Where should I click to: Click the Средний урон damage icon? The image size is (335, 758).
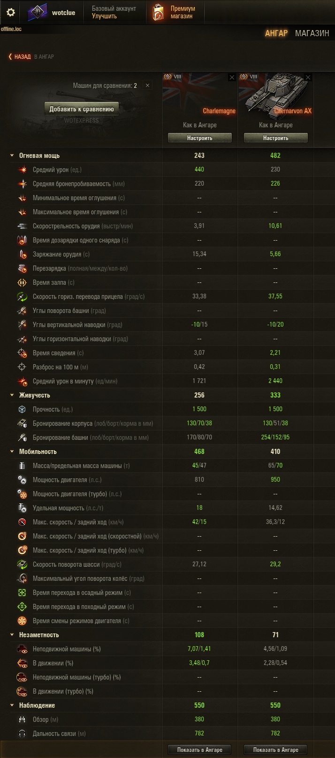22,170
